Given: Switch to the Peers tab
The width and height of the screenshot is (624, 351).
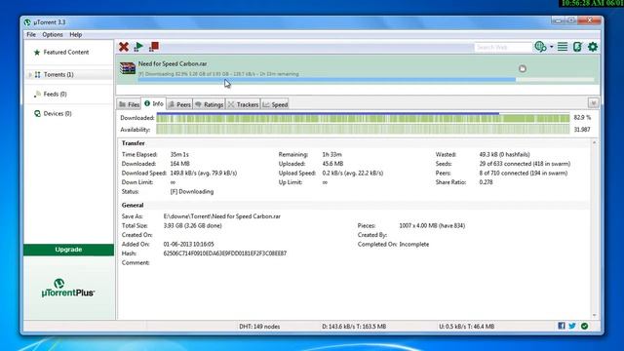Looking at the screenshot, I should pos(179,104).
